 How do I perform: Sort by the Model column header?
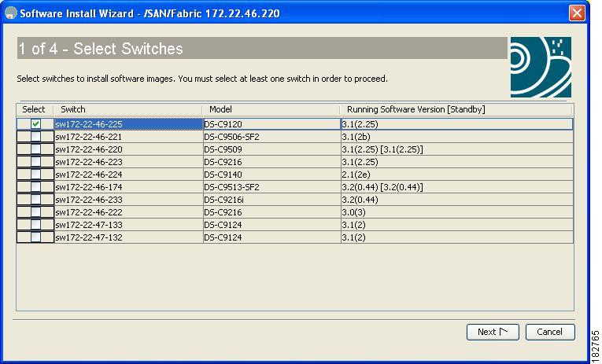(x=271, y=110)
